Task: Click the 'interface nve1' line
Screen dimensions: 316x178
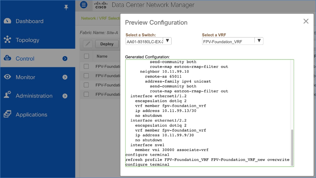Action: pos(147,145)
